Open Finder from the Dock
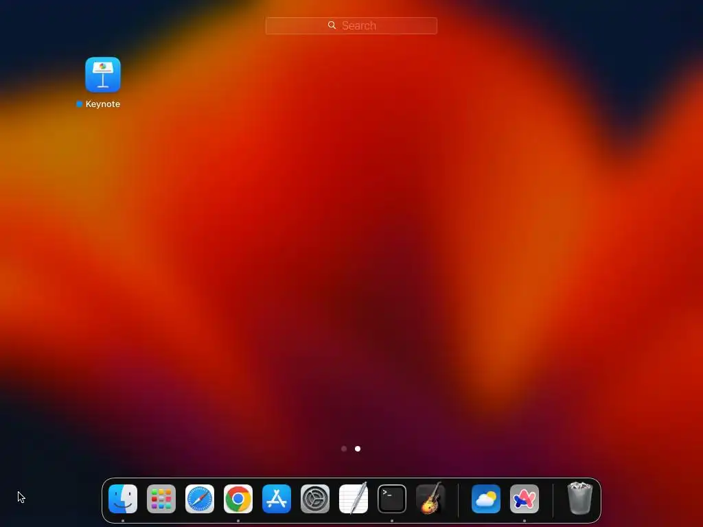703x527 pixels. coord(123,499)
